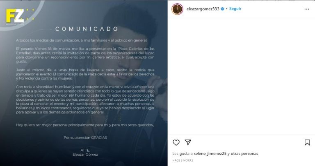Open eleazargomez333 profile picture
The height and width of the screenshot is (166, 315).
pyautogui.click(x=177, y=9)
